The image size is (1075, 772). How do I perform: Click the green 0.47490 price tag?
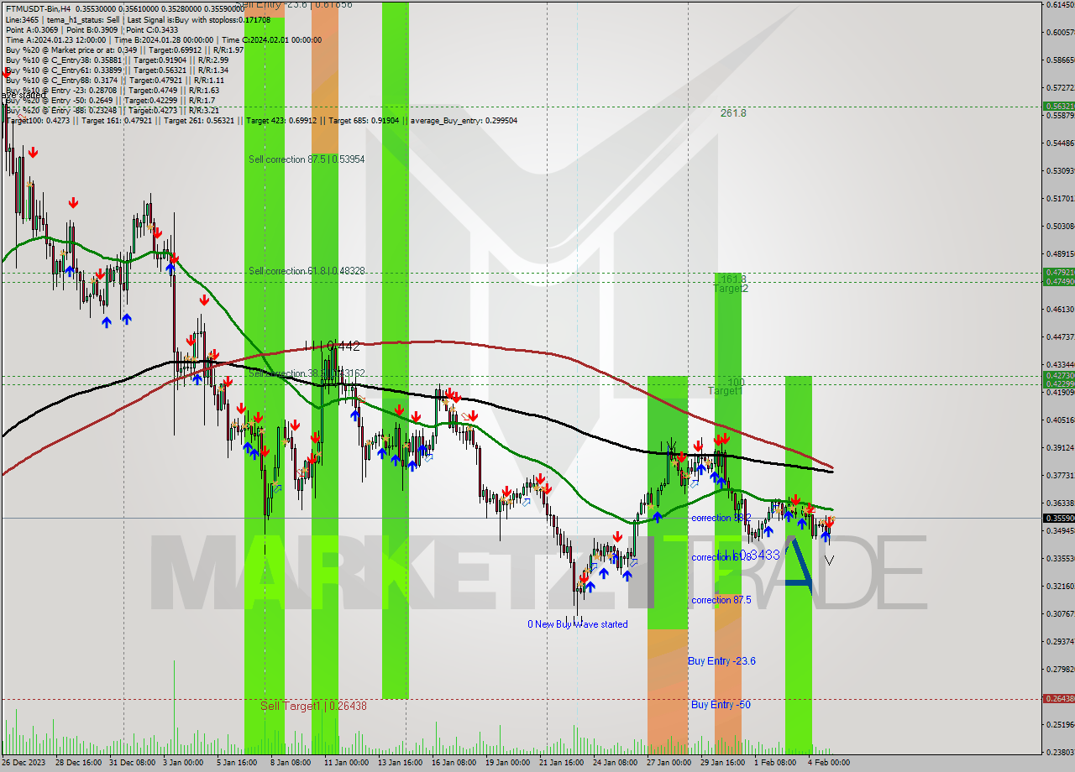(1058, 281)
